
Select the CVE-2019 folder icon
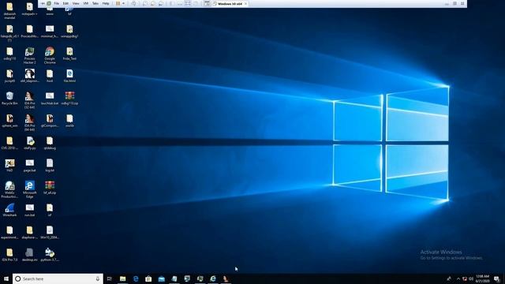click(9, 143)
